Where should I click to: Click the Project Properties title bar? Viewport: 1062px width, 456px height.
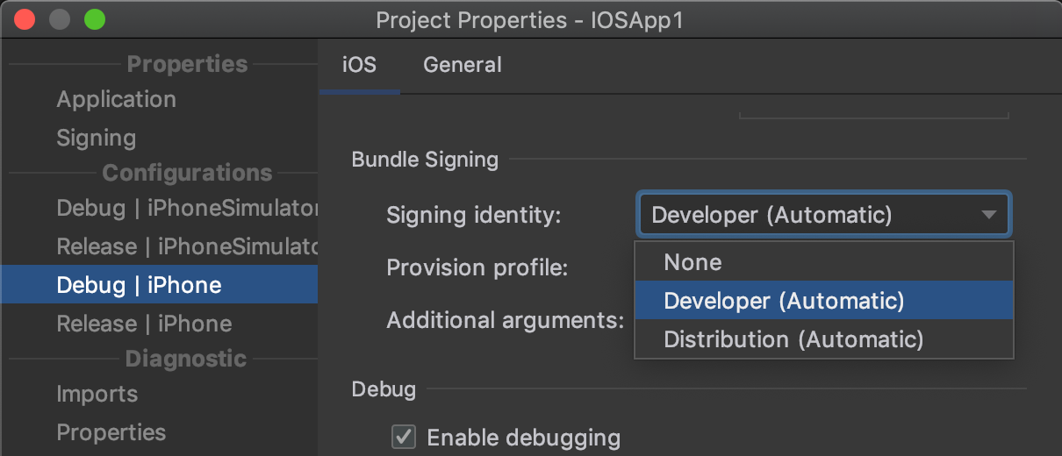(529, 19)
